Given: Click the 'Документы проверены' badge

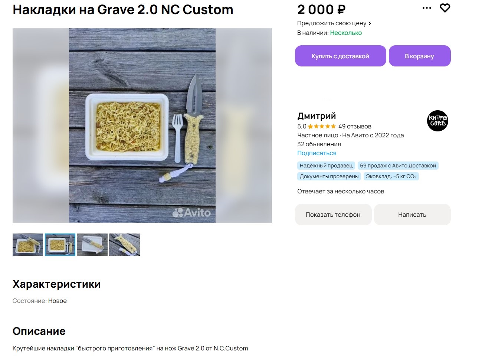Looking at the screenshot, I should [329, 176].
